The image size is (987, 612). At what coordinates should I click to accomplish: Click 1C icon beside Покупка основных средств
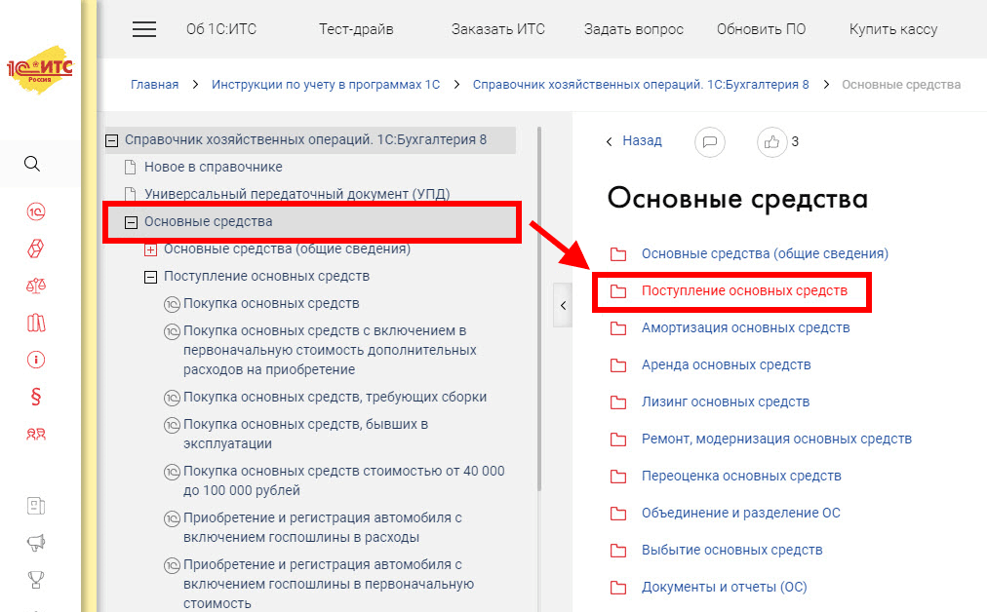pyautogui.click(x=172, y=304)
